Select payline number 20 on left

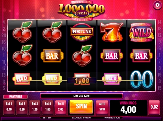(4, 35)
